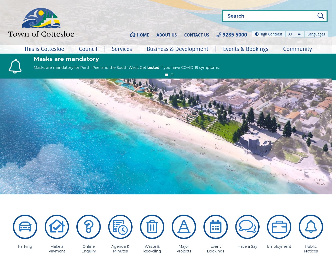Click the search magnifying glass icon
336x269 pixels.
pyautogui.click(x=321, y=16)
